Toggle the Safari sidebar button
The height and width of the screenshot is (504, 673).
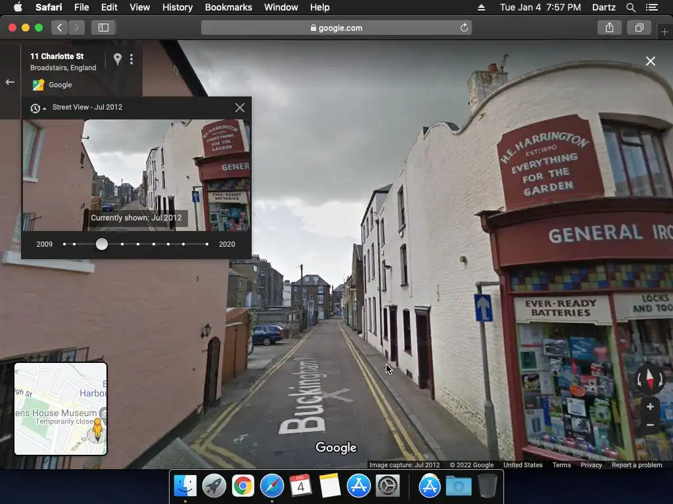point(103,28)
